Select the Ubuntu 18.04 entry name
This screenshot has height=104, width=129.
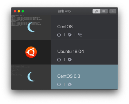(71, 51)
